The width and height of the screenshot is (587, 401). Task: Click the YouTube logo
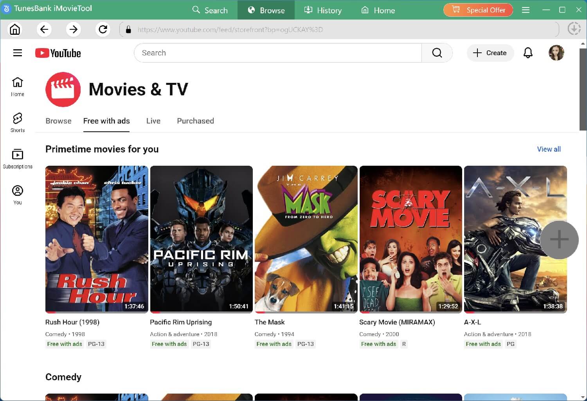(58, 53)
